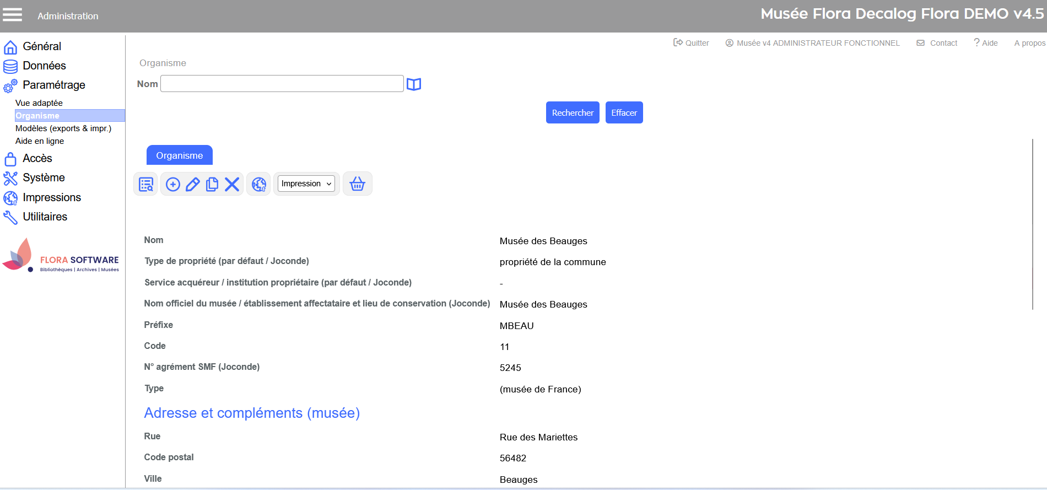This screenshot has width=1047, height=490.
Task: Open the hamburger menu icon
Action: click(x=13, y=15)
